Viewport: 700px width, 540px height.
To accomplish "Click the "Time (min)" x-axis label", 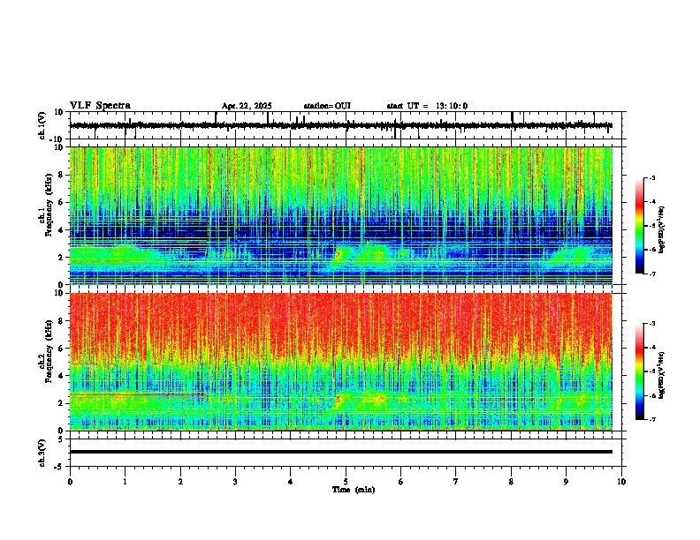I will click(x=354, y=490).
